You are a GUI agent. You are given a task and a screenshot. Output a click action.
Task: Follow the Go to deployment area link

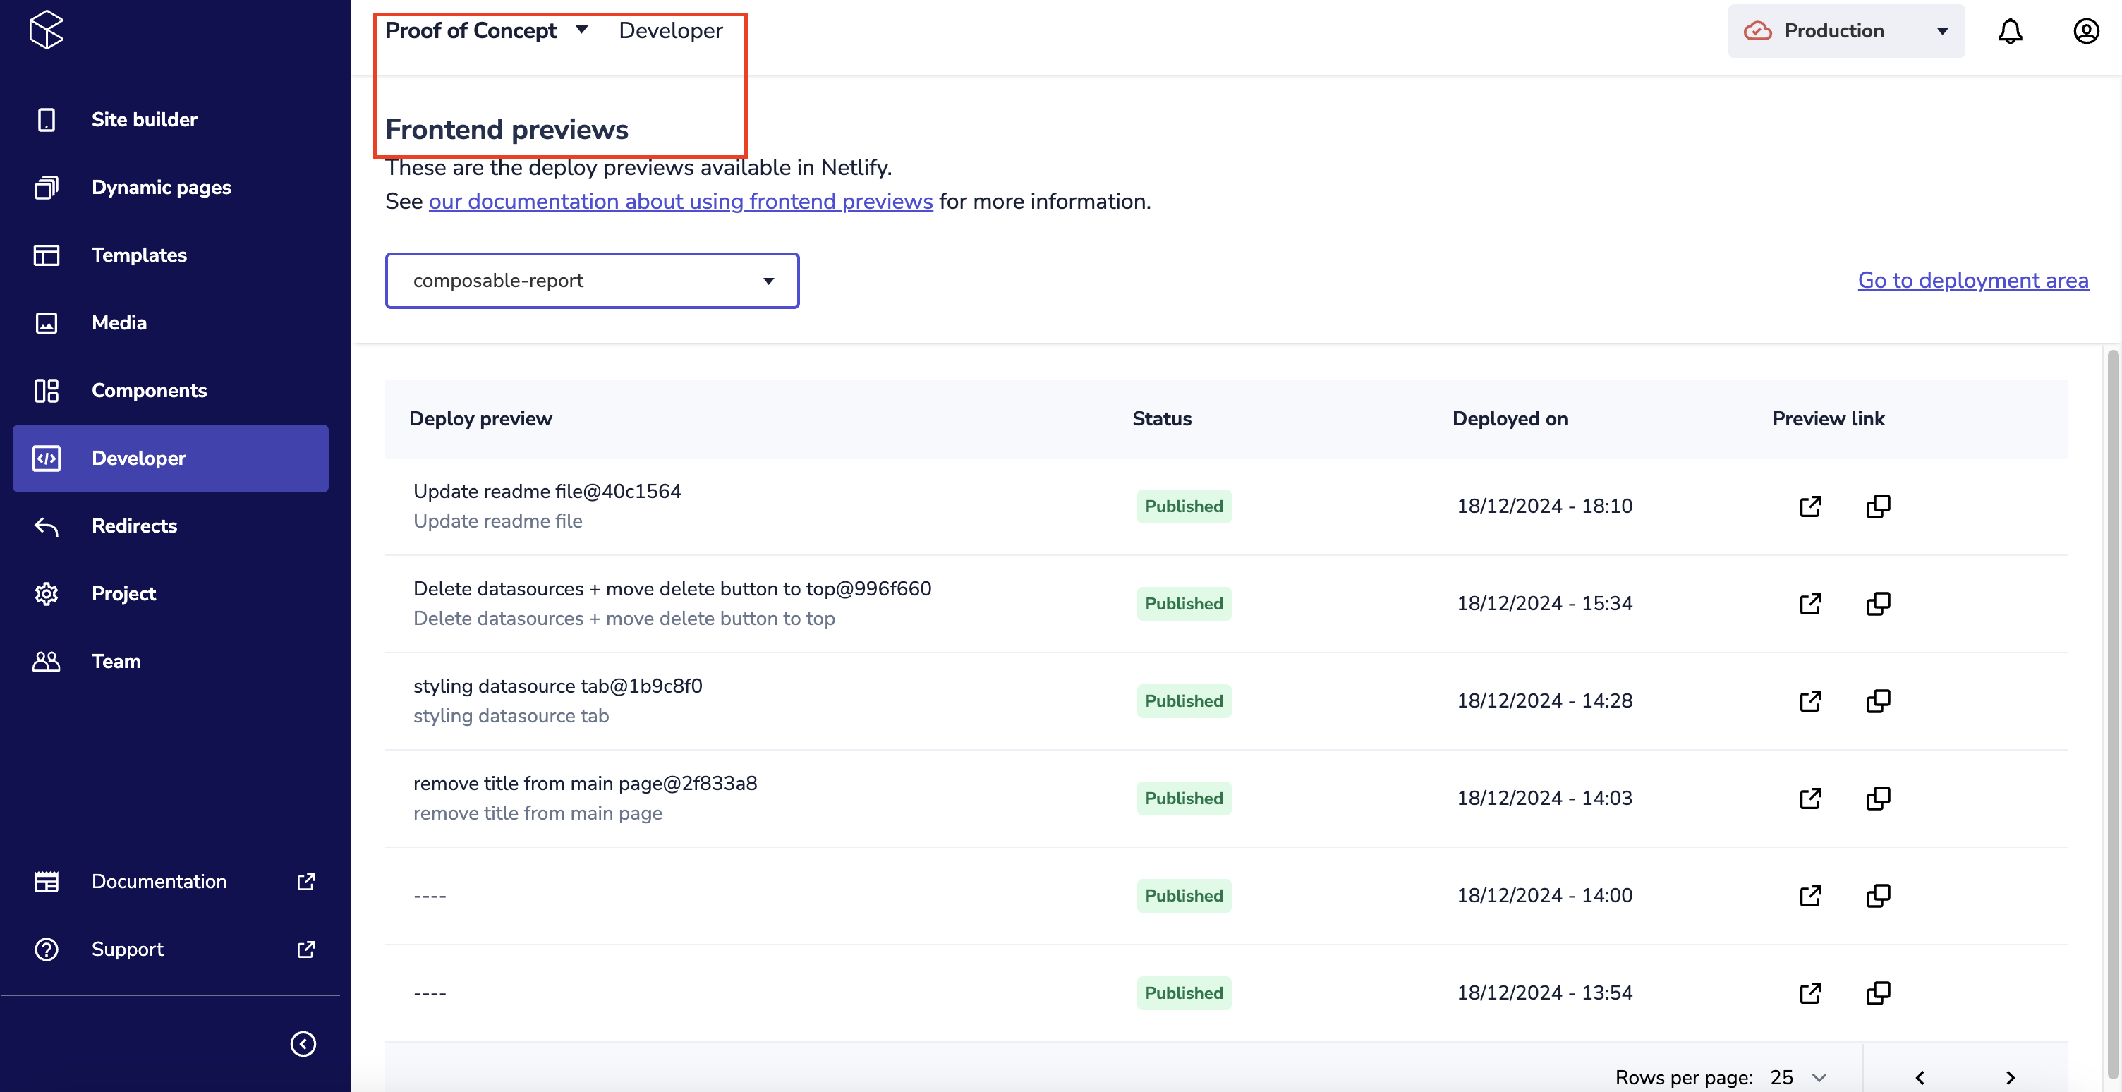(x=1972, y=280)
